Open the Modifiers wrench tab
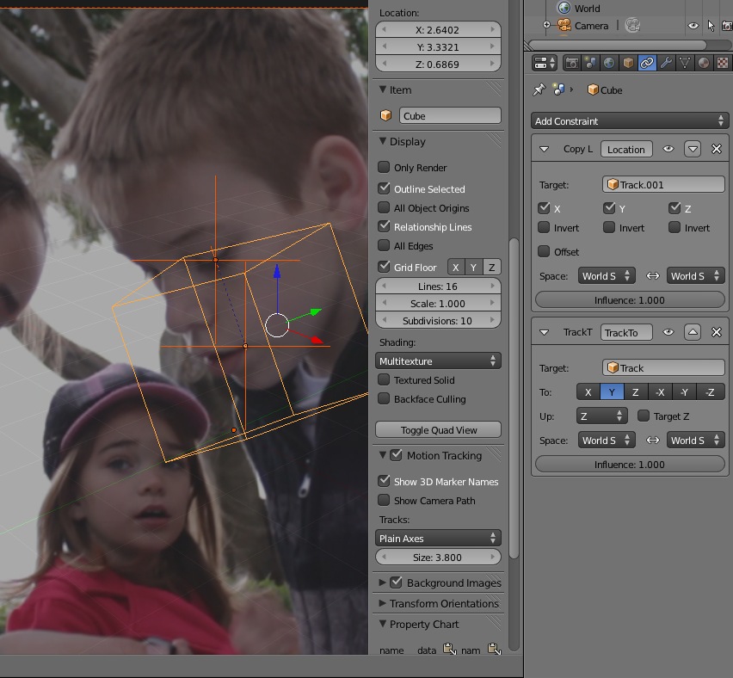This screenshot has height=678, width=733. tap(666, 63)
